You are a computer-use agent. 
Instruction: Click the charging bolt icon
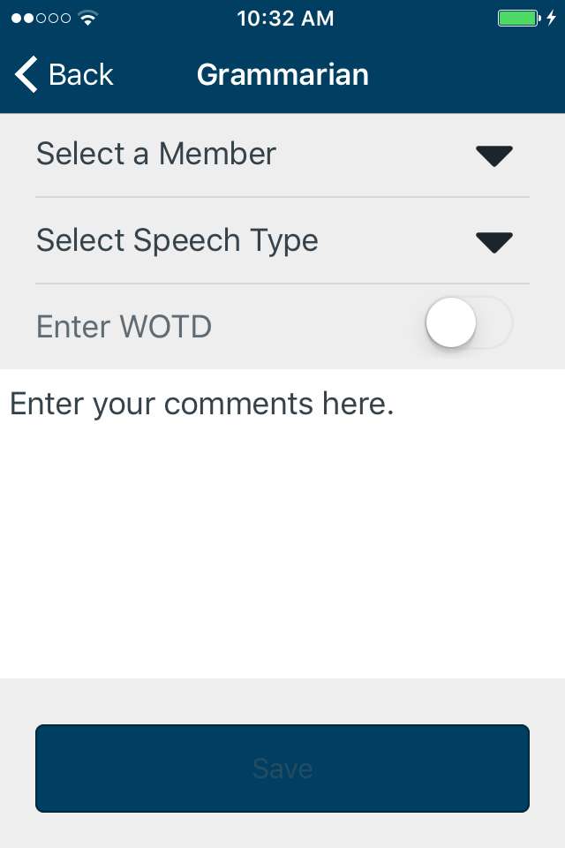551,18
